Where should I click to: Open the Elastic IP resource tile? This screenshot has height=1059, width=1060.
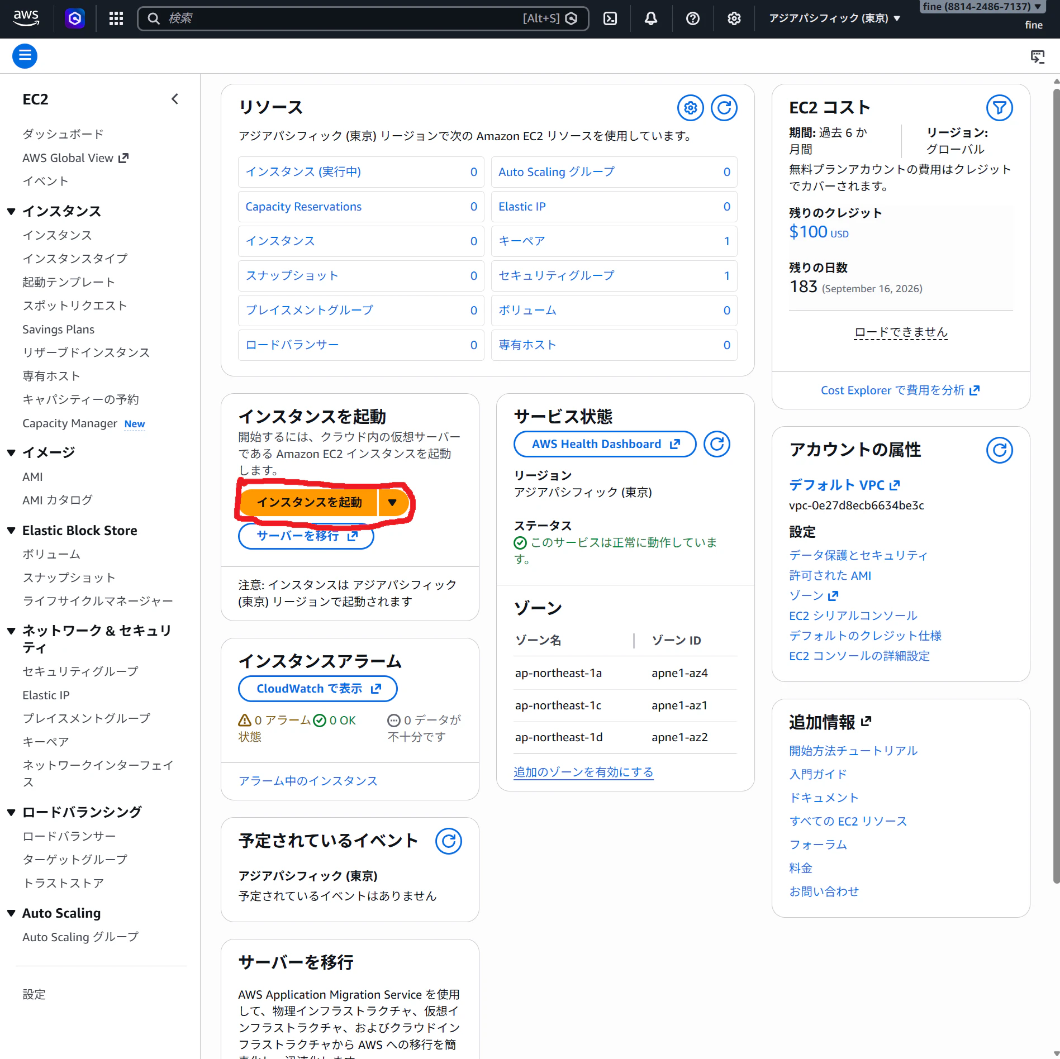(x=614, y=207)
